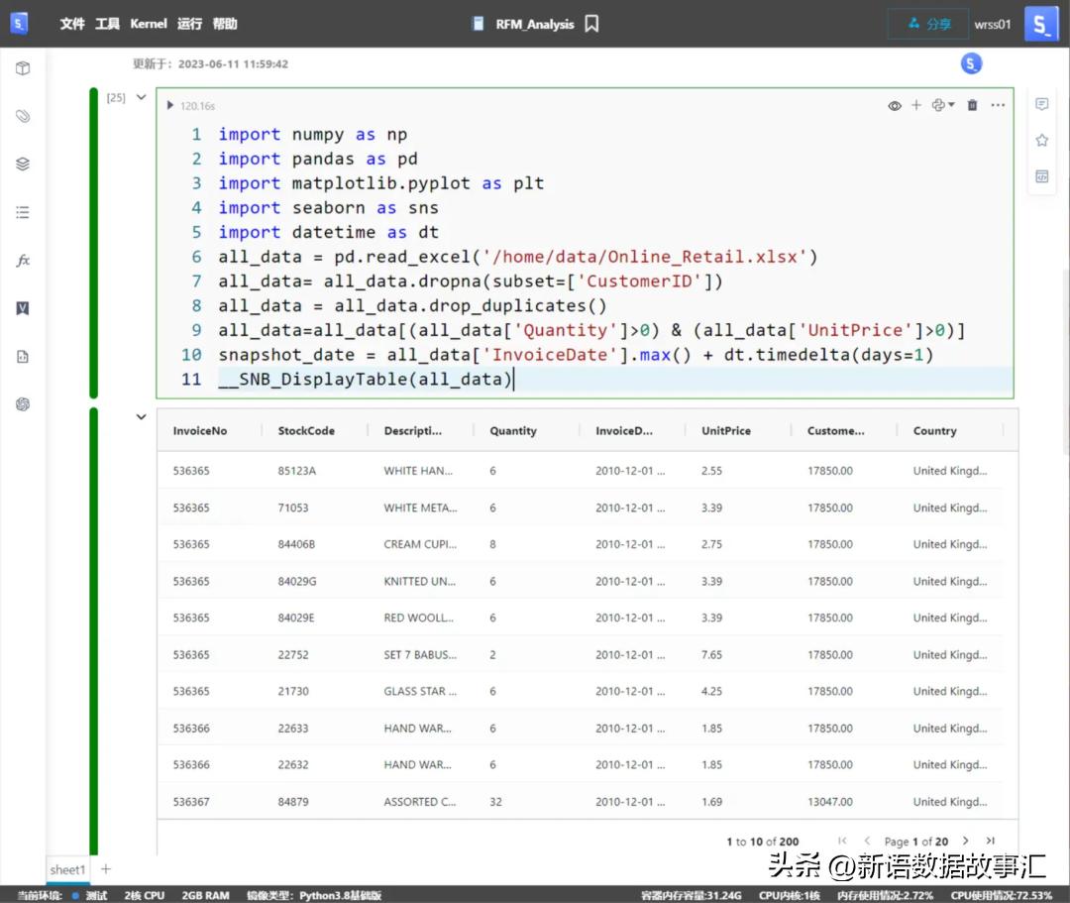Add a new sheet with plus button
The height and width of the screenshot is (903, 1070).
point(106,869)
